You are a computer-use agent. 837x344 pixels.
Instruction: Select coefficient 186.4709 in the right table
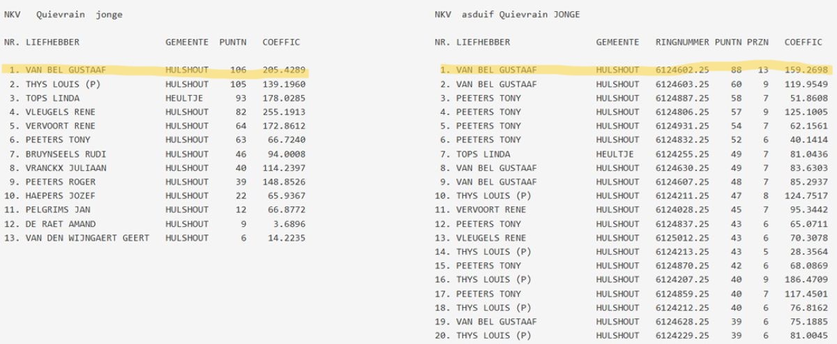[806, 280]
